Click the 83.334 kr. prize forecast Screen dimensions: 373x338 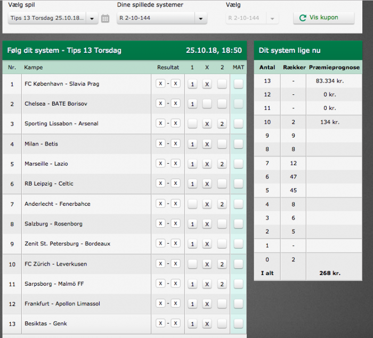pos(330,81)
